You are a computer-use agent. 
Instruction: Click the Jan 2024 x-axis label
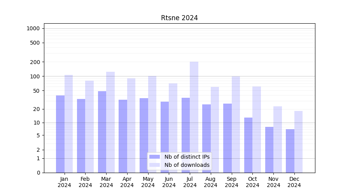65,182
